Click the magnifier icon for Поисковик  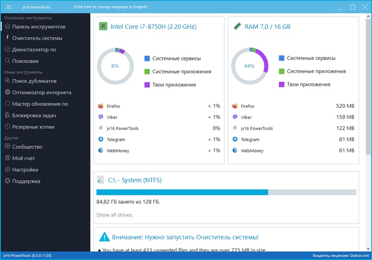click(x=7, y=60)
